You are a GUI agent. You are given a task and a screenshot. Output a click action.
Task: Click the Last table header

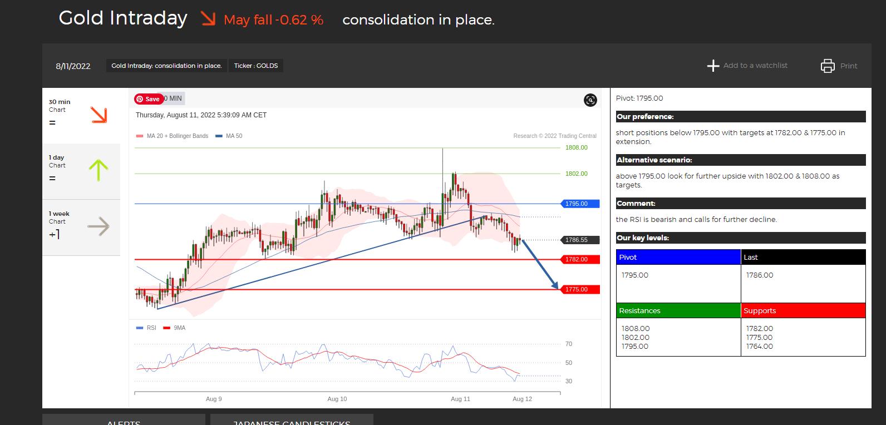803,257
